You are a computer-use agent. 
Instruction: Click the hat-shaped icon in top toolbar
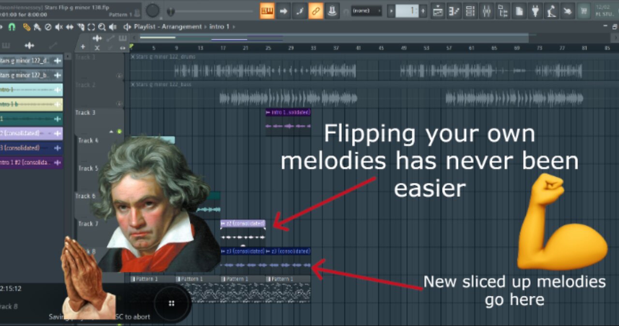pyautogui.click(x=332, y=10)
